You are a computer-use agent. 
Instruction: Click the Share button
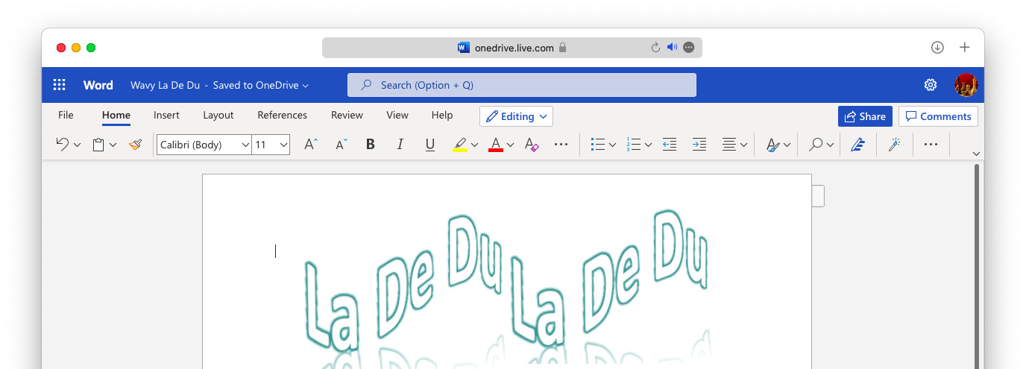865,116
